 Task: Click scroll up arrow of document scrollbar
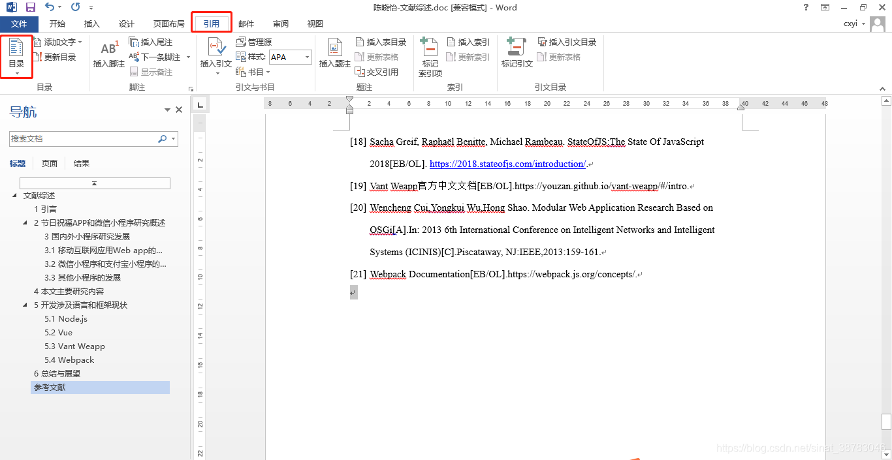click(x=886, y=100)
